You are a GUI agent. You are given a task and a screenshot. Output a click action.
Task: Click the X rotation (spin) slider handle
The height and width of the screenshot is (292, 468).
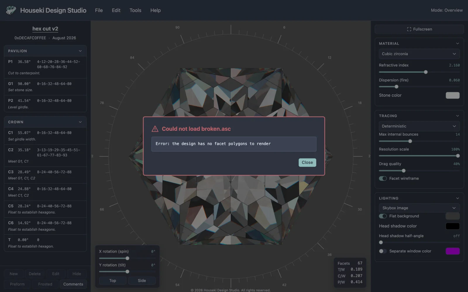coord(127,258)
